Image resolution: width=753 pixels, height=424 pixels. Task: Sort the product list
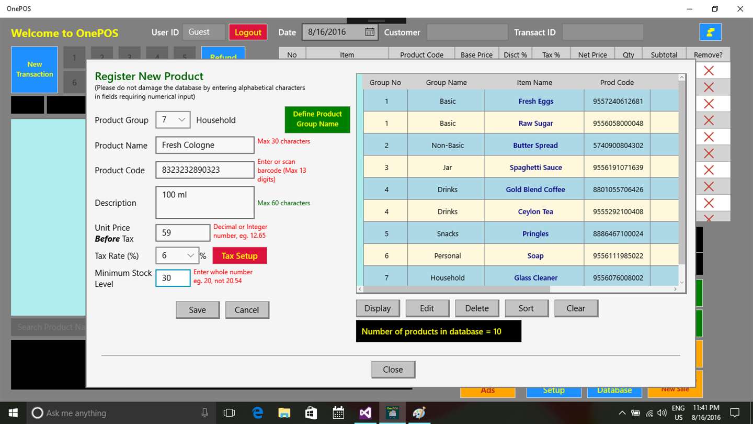tap(526, 308)
